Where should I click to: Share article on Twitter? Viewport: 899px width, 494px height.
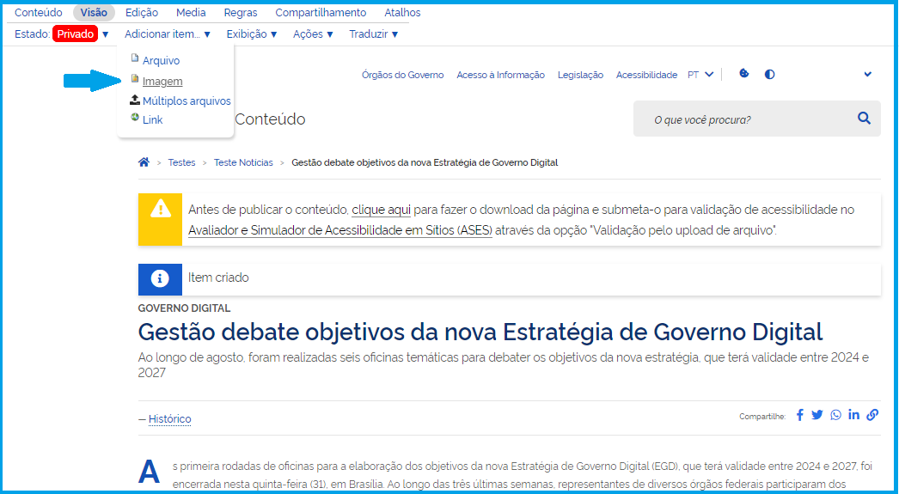click(817, 415)
